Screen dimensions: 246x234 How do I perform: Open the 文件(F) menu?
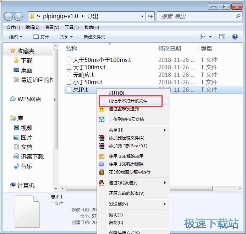[13, 27]
